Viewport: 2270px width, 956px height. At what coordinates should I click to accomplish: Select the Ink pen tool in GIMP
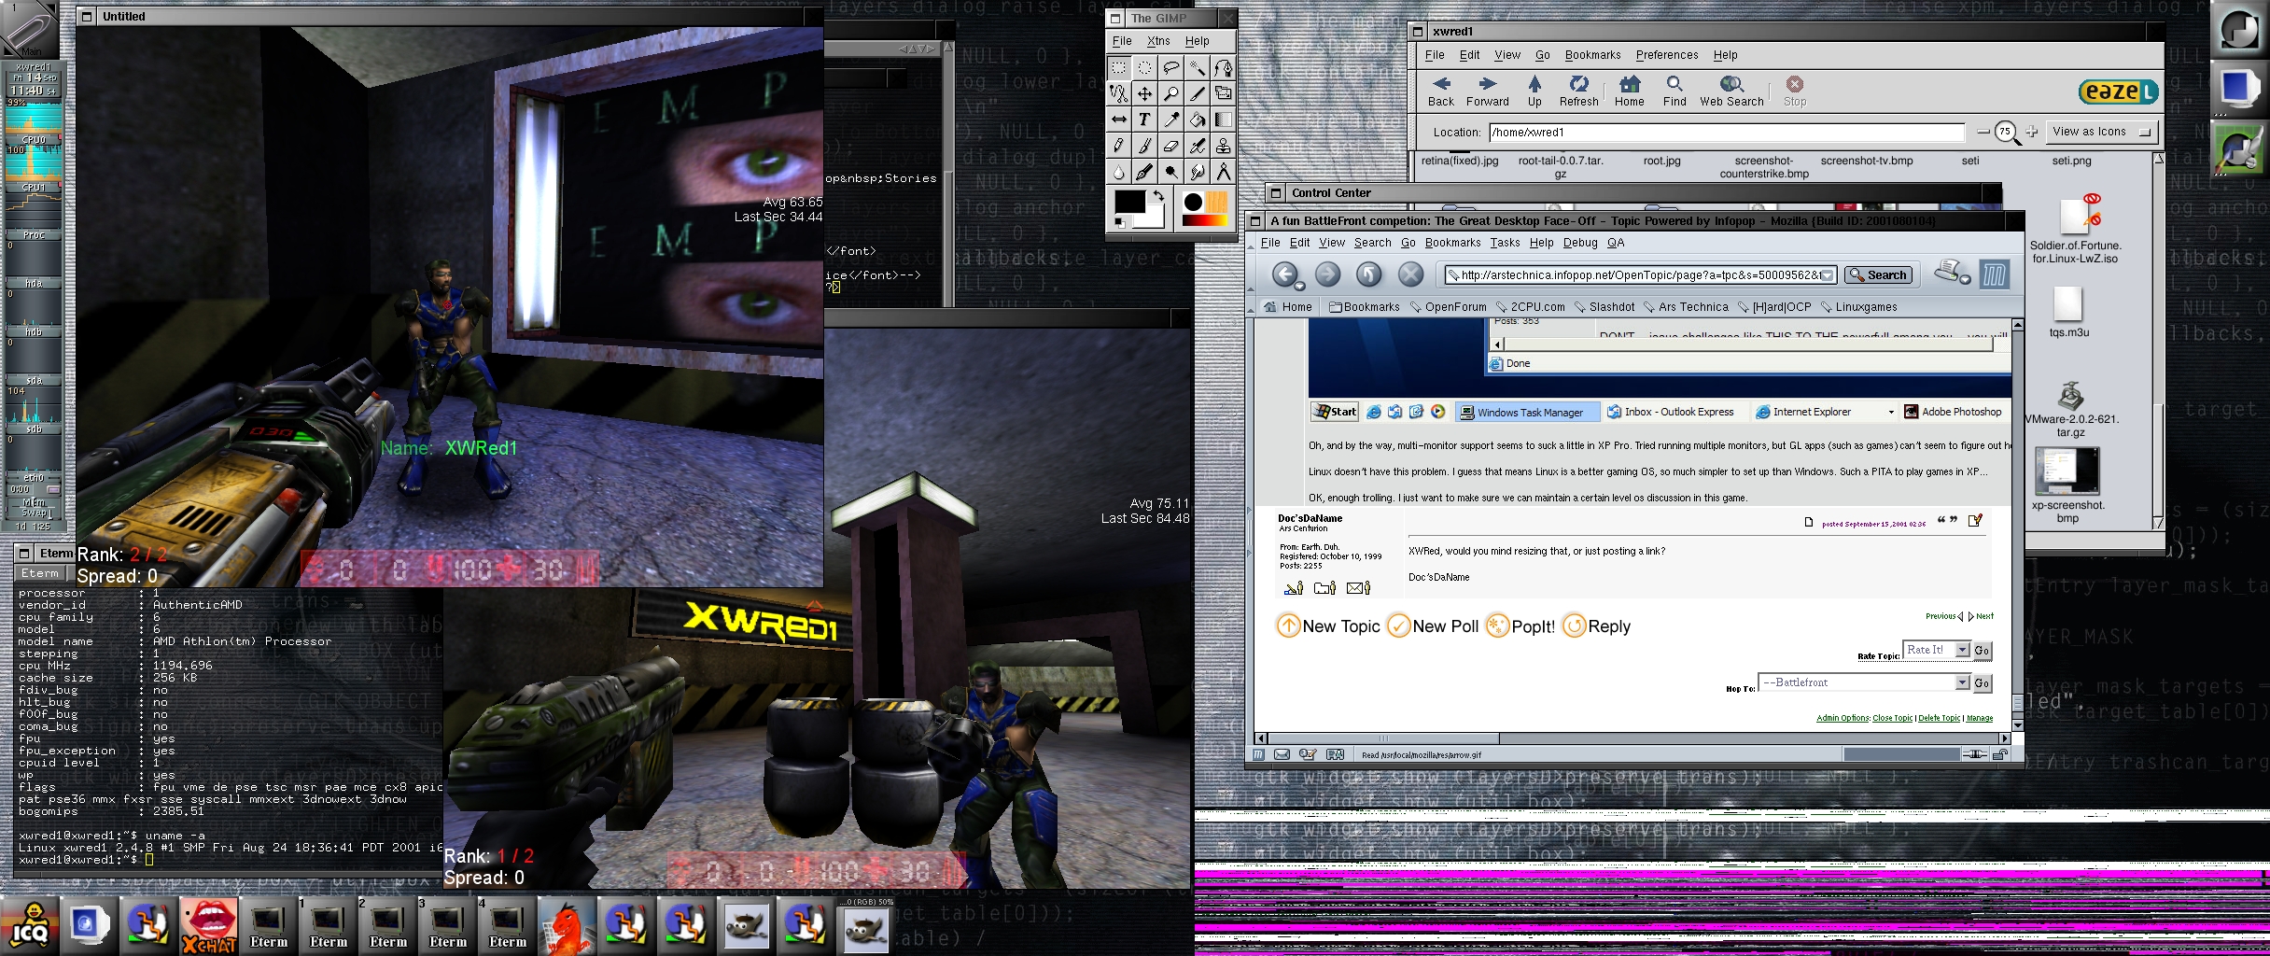coord(1144,172)
